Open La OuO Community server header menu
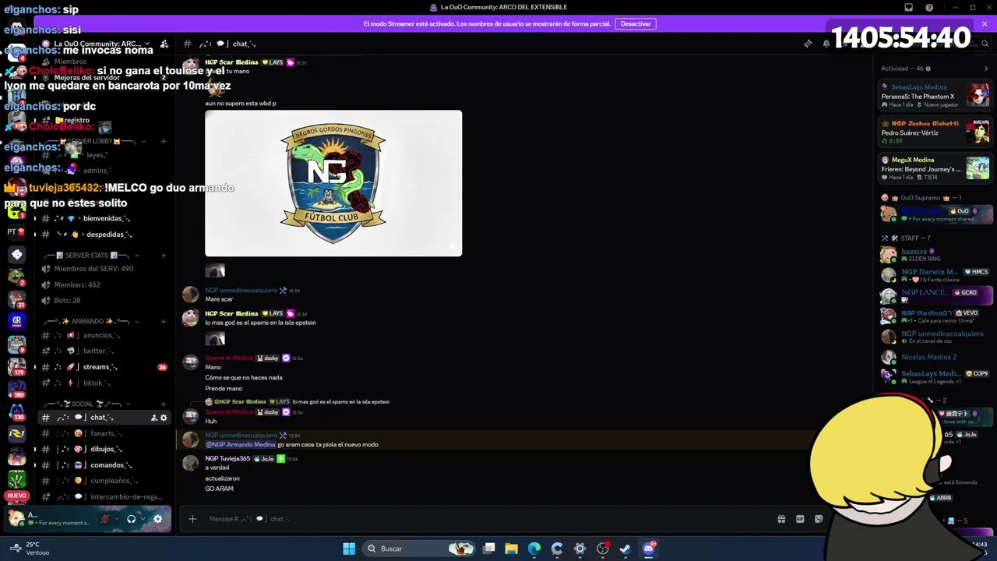 pos(97,44)
